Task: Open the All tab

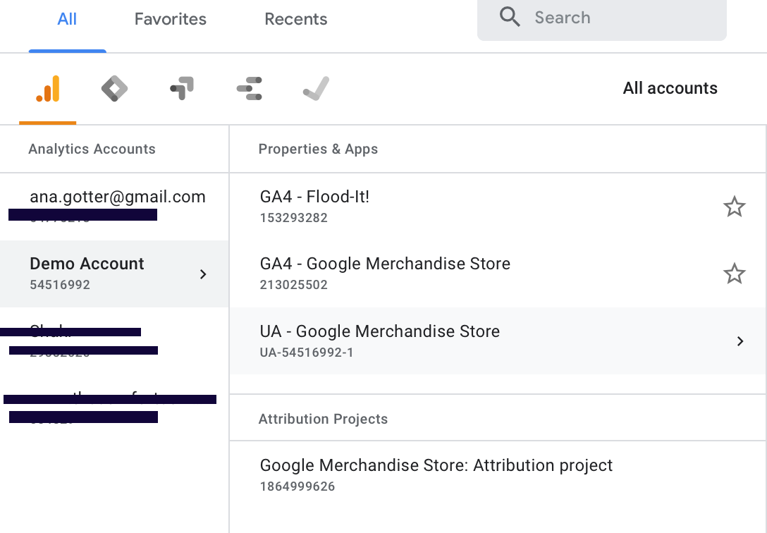Action: tap(67, 19)
